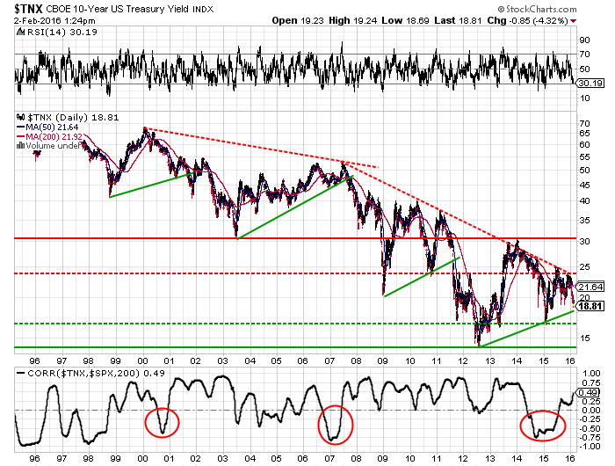The width and height of the screenshot is (615, 466).
Task: Click the red circle near 2015 correlation dip
Action: 541,426
